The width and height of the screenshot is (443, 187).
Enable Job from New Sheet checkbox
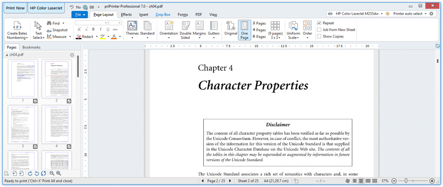point(319,30)
